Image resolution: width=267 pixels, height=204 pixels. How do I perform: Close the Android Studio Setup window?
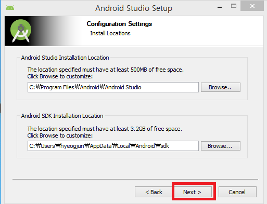[x=252, y=6]
